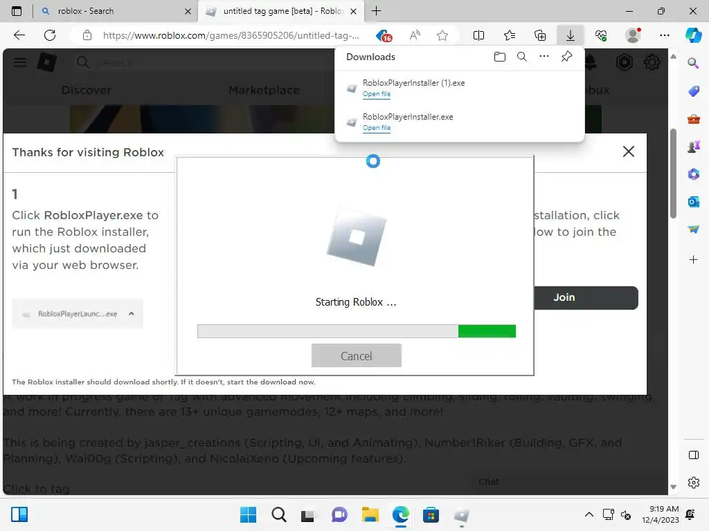This screenshot has height=531, width=709.
Task: Open the Favorites list icon
Action: [509, 35]
